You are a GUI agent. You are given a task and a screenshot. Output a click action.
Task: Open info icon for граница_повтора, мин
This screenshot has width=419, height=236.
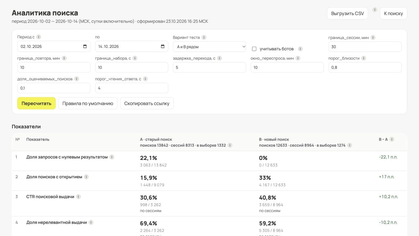64,58
